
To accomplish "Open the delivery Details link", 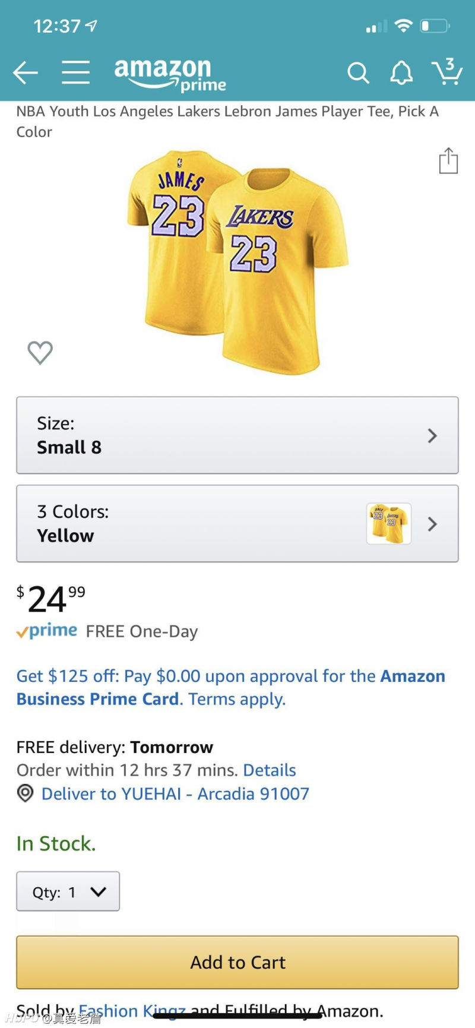I will (x=270, y=770).
